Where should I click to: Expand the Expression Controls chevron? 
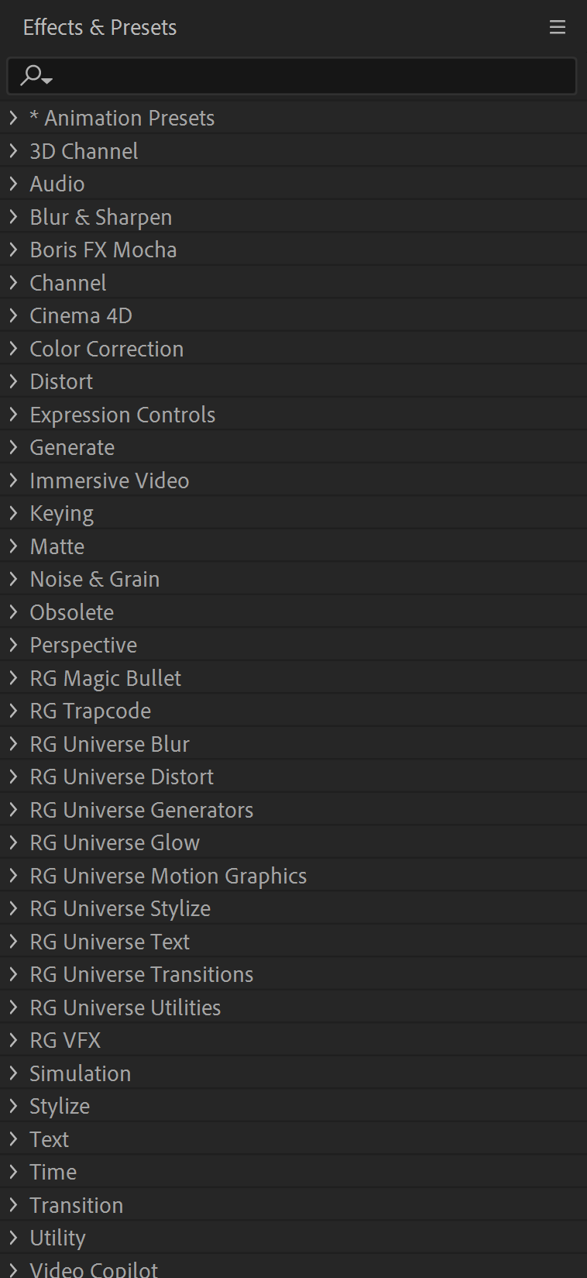[x=13, y=415]
